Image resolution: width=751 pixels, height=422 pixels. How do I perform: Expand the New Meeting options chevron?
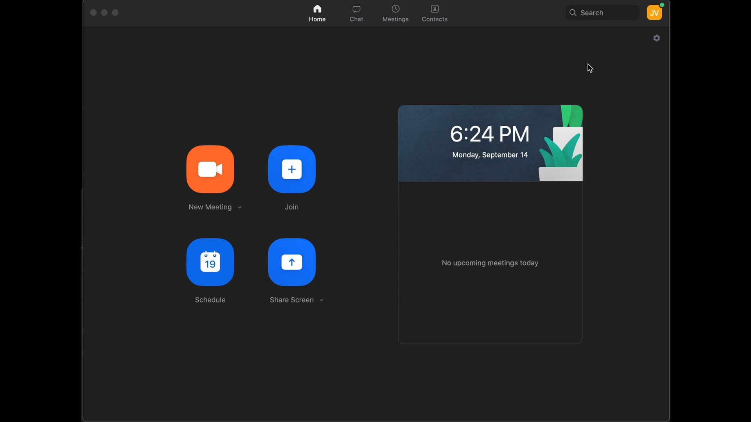point(239,207)
